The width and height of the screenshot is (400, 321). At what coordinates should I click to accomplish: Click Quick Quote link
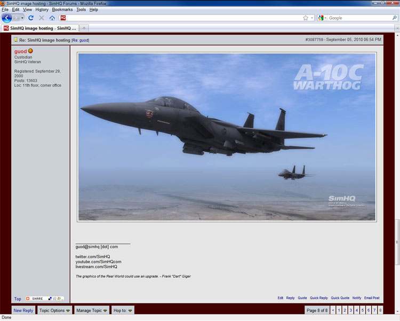pos(340,298)
